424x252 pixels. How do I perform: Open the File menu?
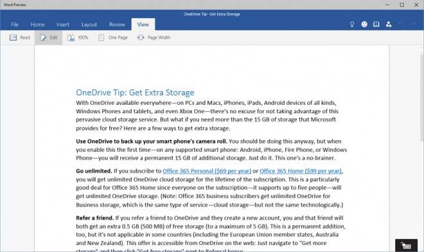click(15, 24)
